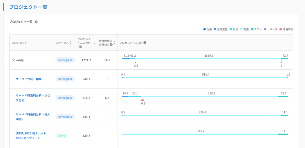Toggle リリース legend series

pos(271,29)
